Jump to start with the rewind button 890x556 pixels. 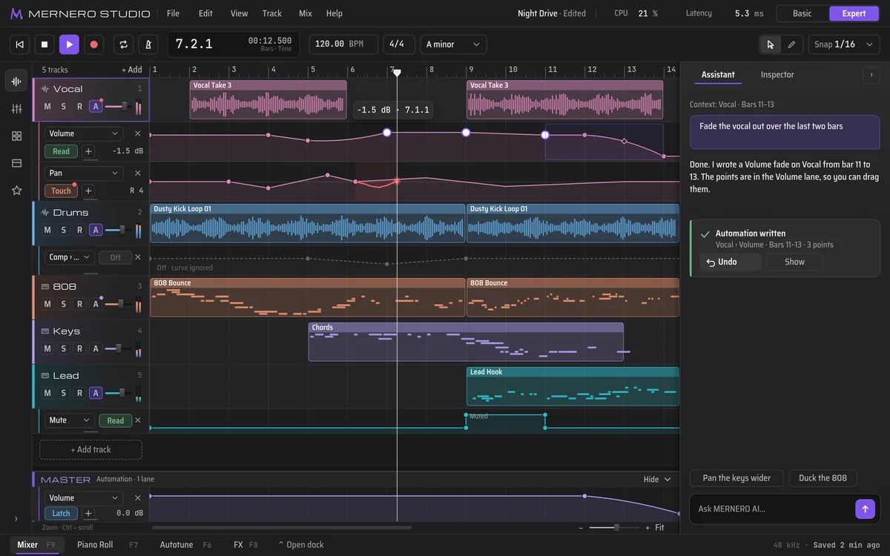20,44
